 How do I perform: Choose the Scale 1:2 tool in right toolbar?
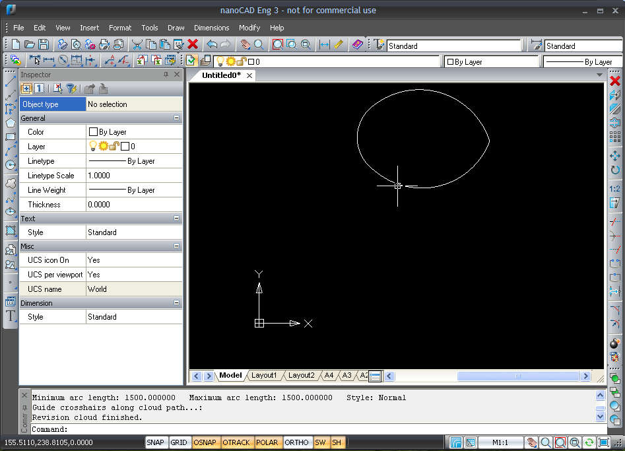click(615, 189)
